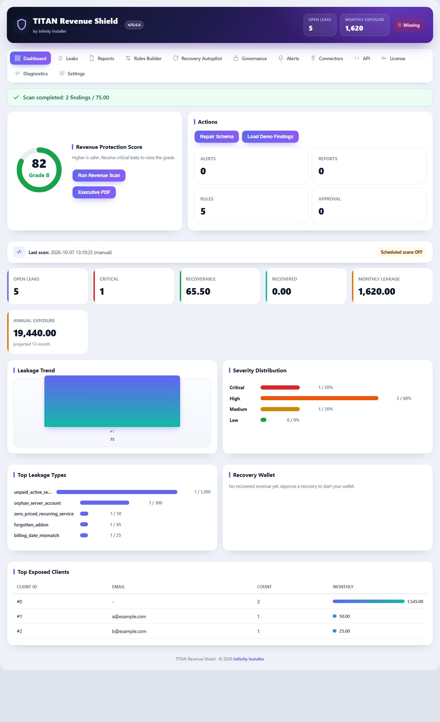Viewport: 440px width, 722px height.
Task: Click the orphan_server_account leakage type
Action: click(x=37, y=503)
